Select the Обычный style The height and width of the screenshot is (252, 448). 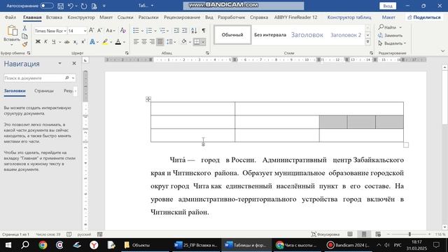pos(232,35)
